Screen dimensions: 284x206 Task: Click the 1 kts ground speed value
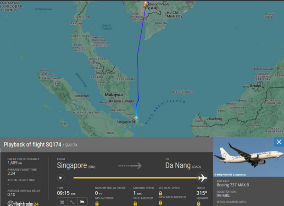click(x=138, y=193)
